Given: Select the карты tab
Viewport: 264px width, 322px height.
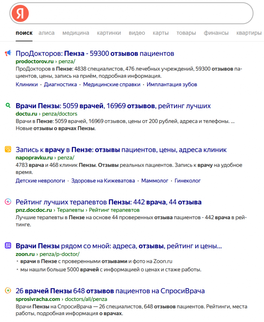Looking at the screenshot, I should [x=161, y=33].
